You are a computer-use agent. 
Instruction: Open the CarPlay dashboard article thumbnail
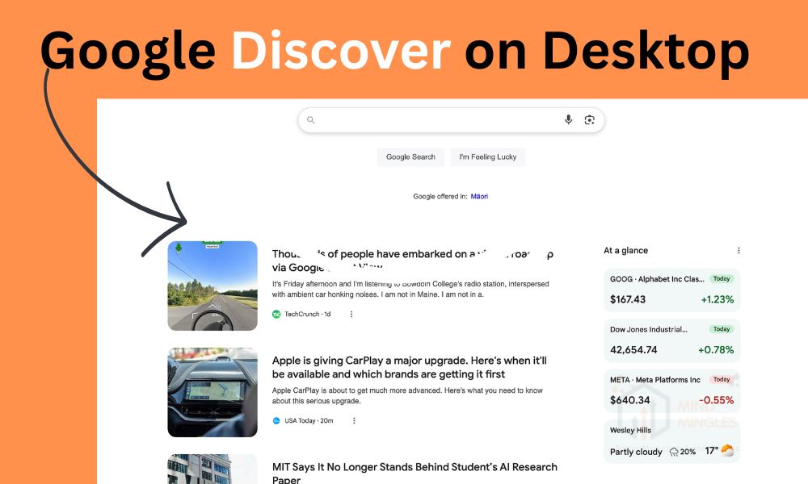tap(213, 393)
